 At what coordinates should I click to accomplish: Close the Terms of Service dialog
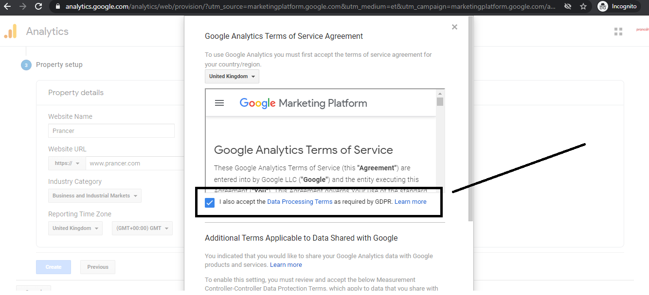point(454,27)
